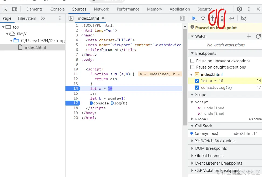This screenshot has height=177, width=262.
Task: Toggle device toolbar icon
Action: click(x=15, y=9)
